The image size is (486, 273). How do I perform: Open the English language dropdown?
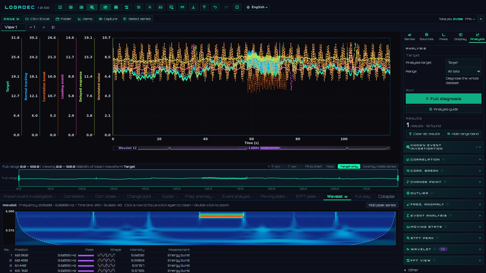257,7
